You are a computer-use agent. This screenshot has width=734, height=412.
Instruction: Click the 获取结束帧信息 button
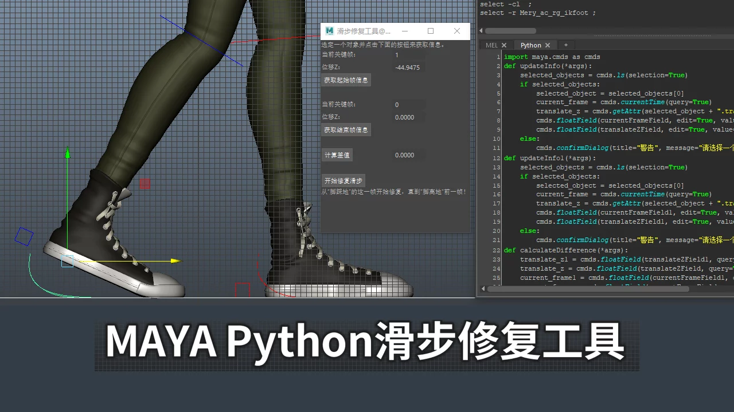point(346,130)
